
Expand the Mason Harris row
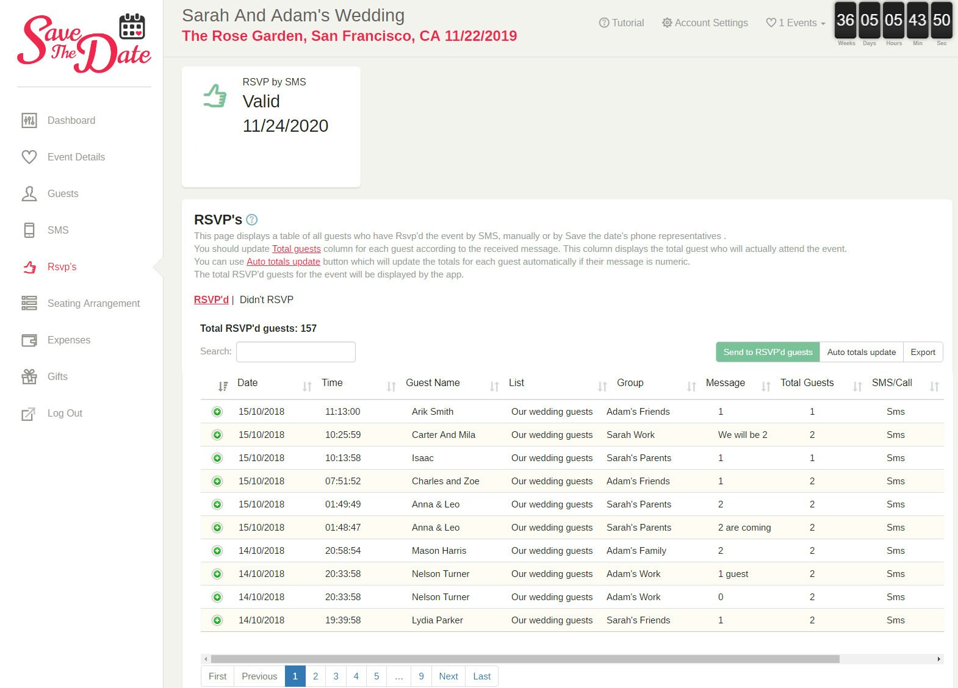click(217, 551)
